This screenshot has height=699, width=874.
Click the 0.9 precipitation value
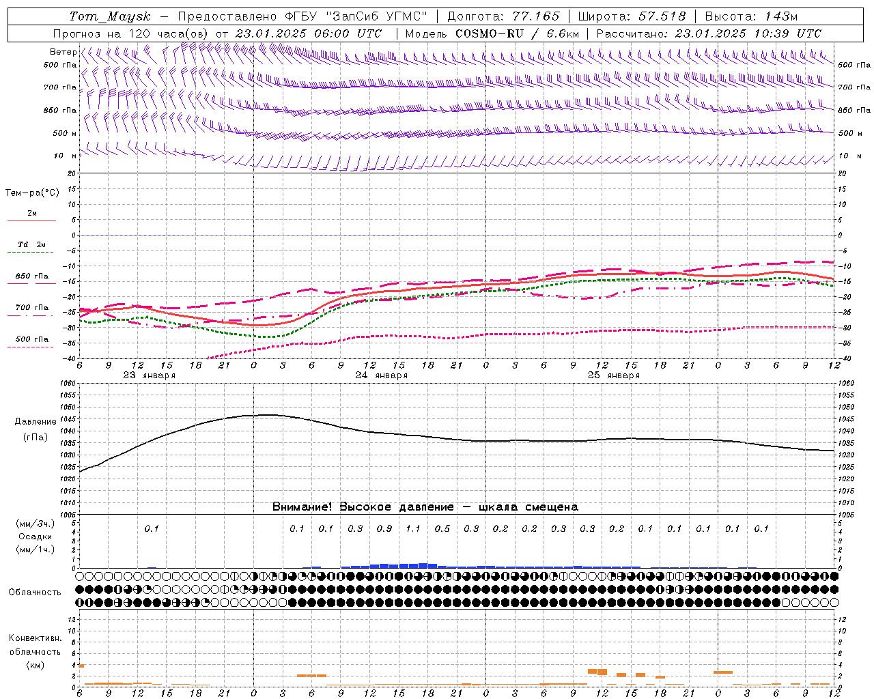point(384,528)
